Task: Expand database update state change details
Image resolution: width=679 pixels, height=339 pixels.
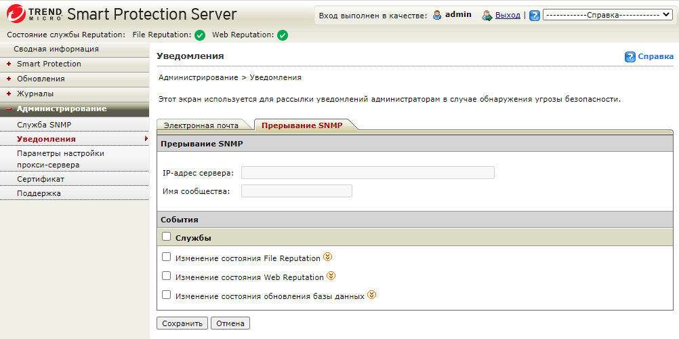Action: 371,295
